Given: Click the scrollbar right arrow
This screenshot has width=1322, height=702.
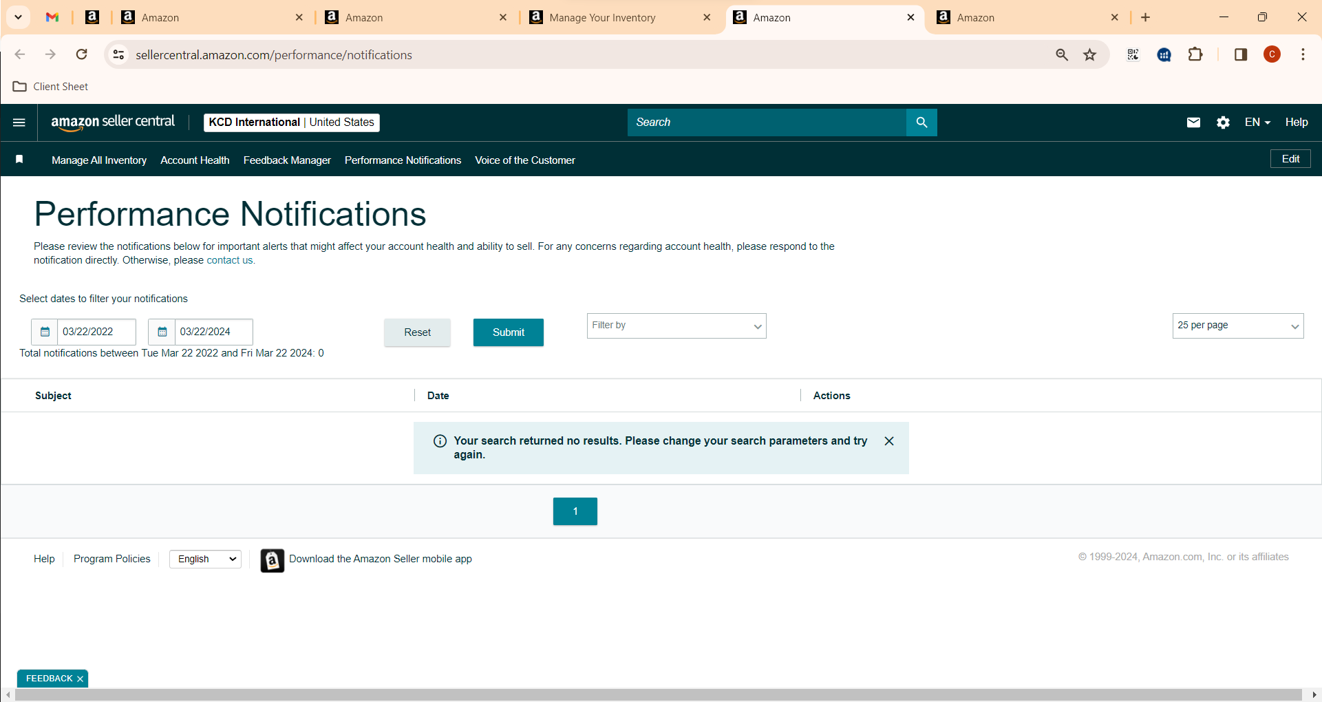Looking at the screenshot, I should pyautogui.click(x=1314, y=695).
